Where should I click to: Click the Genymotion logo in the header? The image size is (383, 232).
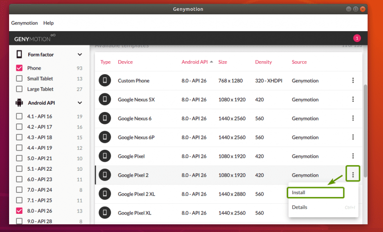point(34,38)
